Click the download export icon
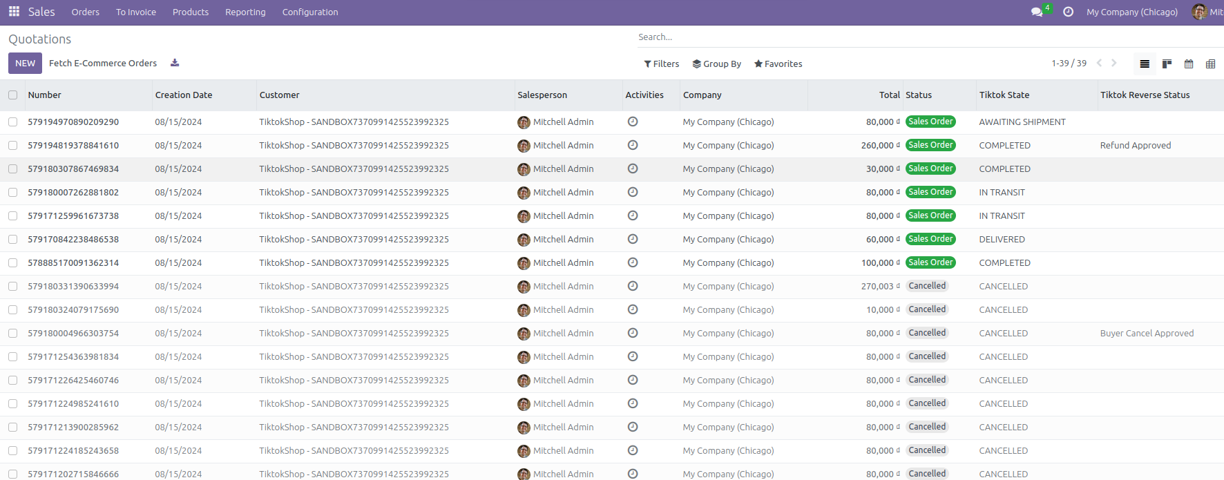 coord(175,63)
